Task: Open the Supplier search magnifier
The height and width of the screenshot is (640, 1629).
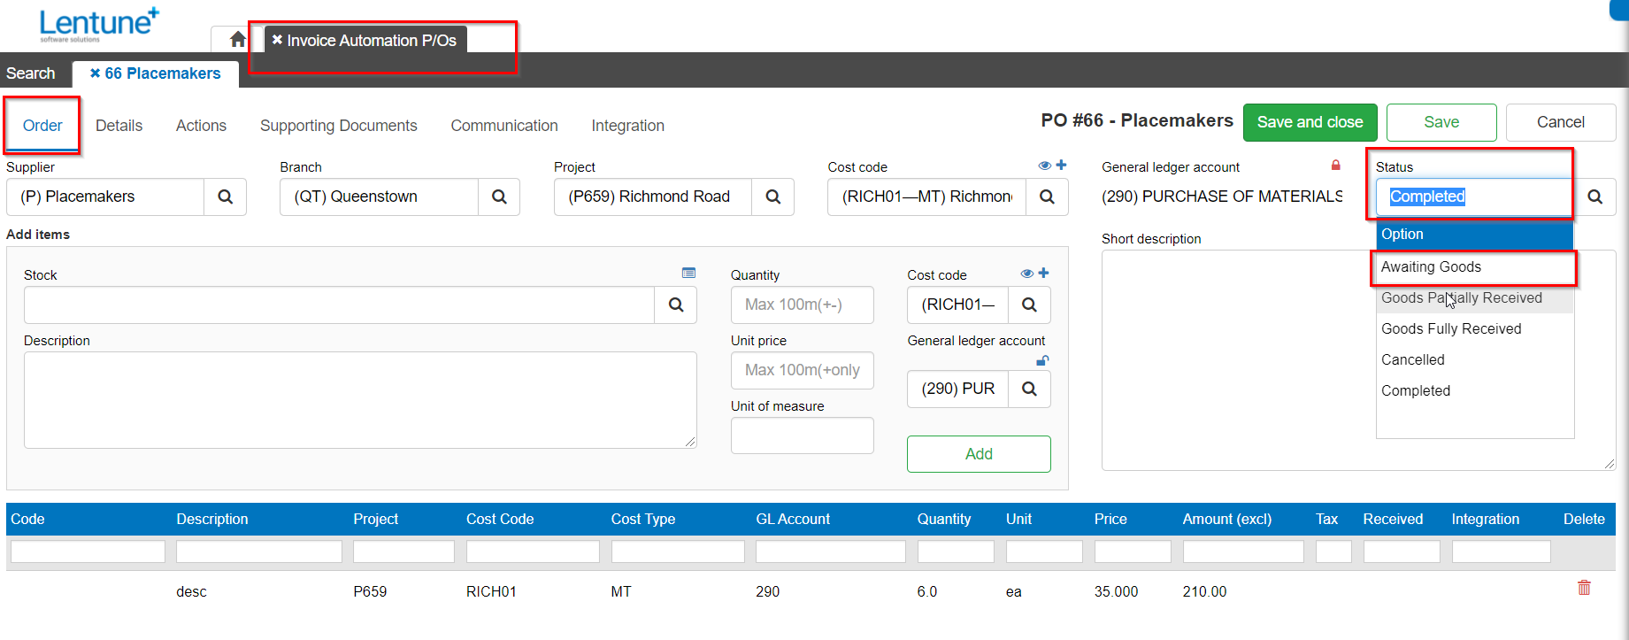Action: (x=226, y=197)
